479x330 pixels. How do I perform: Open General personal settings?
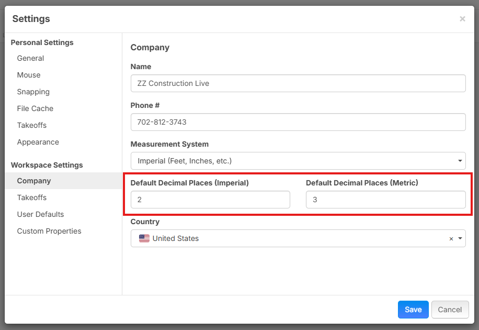tap(30, 58)
